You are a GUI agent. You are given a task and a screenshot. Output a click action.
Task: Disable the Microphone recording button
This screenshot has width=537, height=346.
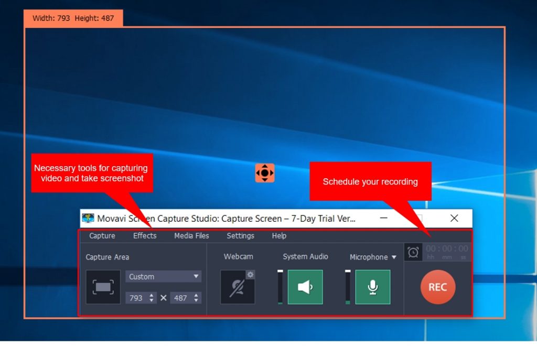coord(372,287)
